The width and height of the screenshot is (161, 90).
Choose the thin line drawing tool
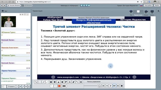[47, 82]
